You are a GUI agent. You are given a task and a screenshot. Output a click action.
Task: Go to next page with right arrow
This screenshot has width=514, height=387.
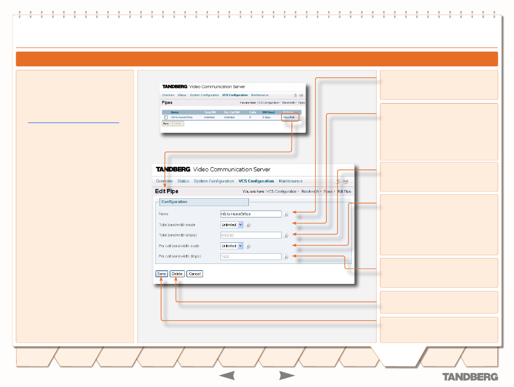point(287,376)
